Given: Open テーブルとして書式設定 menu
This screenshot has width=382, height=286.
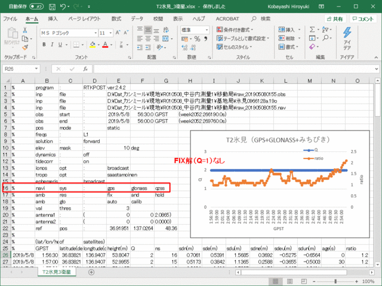Looking at the screenshot, I should click(x=243, y=38).
